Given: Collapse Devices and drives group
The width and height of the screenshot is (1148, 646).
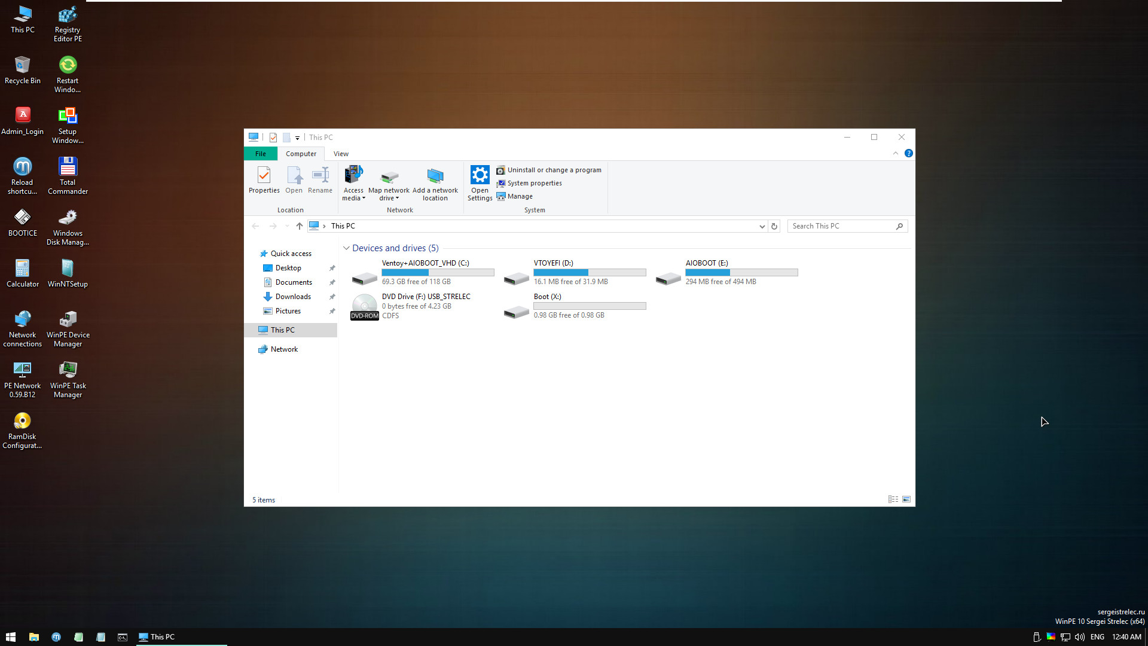Looking at the screenshot, I should (346, 248).
